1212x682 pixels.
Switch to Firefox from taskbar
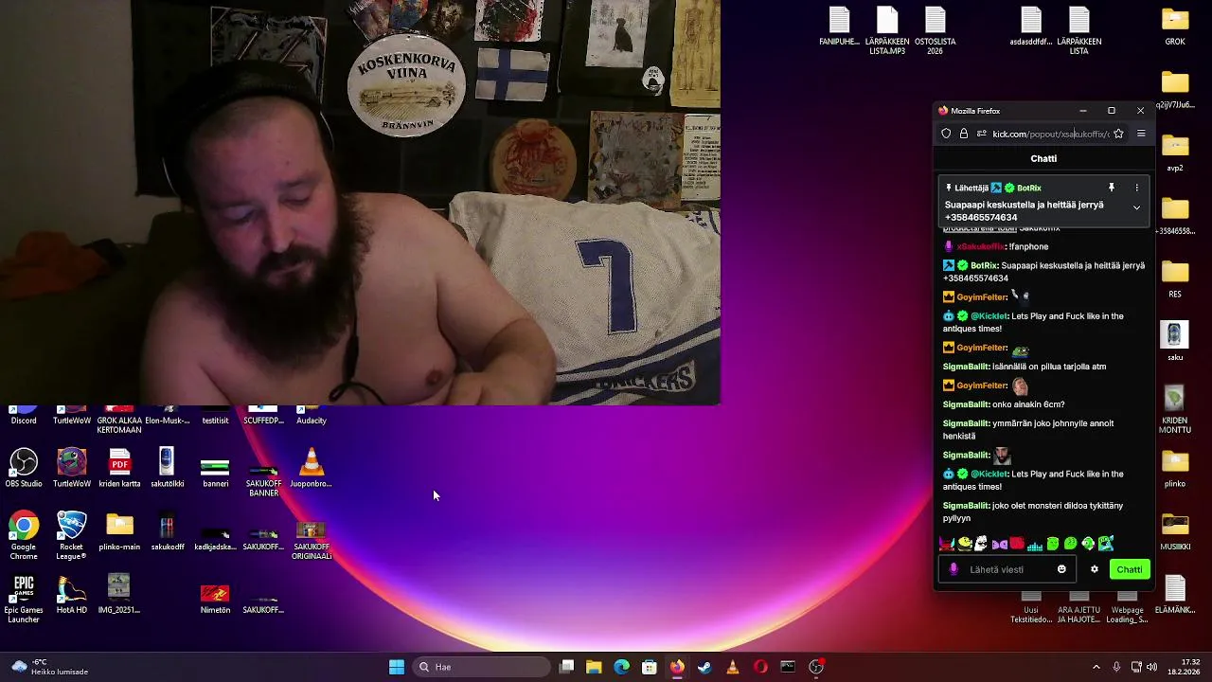click(x=677, y=667)
